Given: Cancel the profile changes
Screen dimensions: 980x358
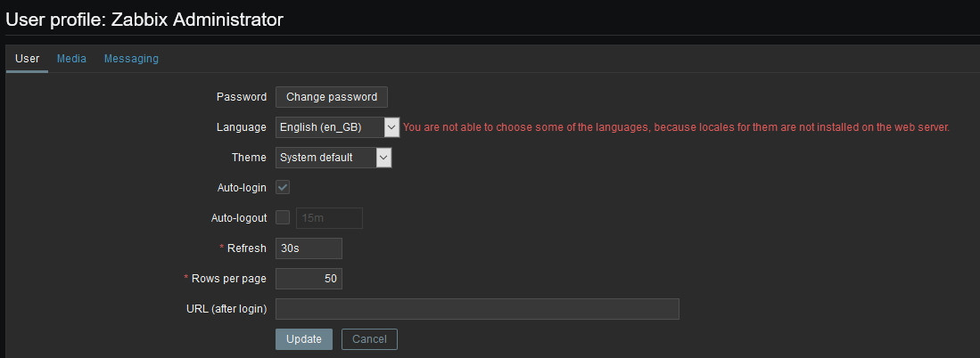Looking at the screenshot, I should [x=369, y=339].
